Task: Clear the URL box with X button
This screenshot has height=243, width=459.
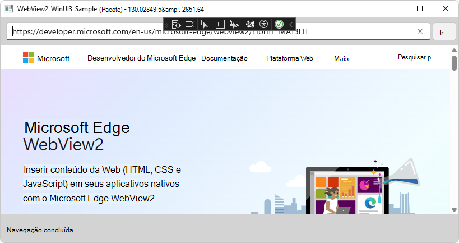Action: [420, 31]
